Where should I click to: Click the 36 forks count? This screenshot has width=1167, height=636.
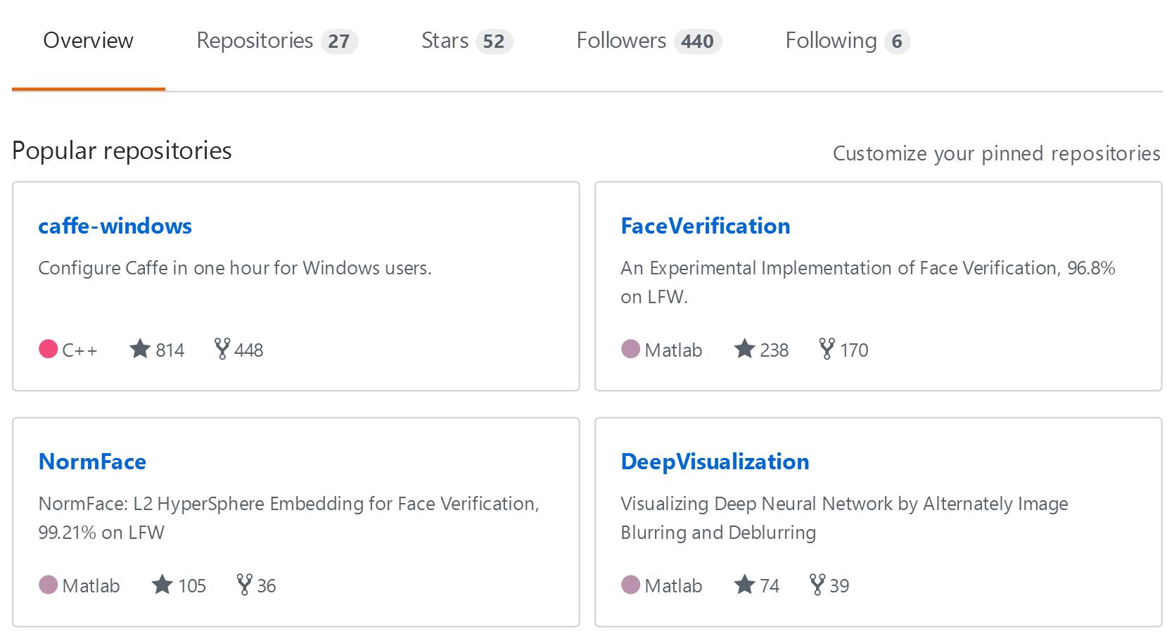click(x=266, y=586)
